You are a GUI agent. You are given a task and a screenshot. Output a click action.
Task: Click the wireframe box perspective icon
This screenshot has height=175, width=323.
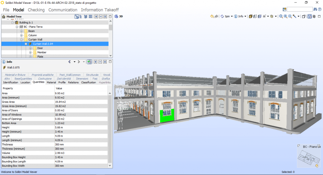click(x=304, y=16)
